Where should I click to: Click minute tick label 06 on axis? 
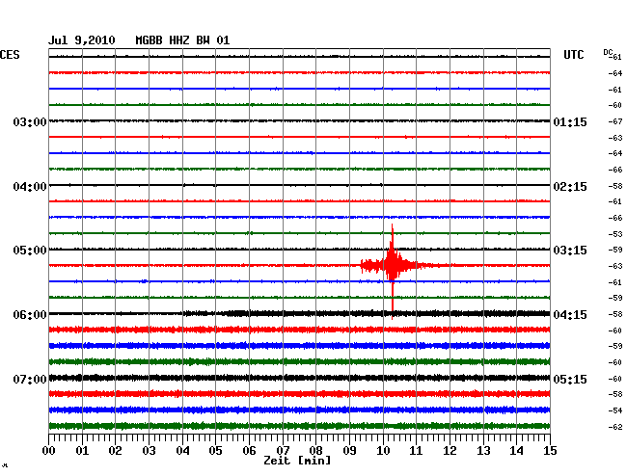pyautogui.click(x=249, y=451)
